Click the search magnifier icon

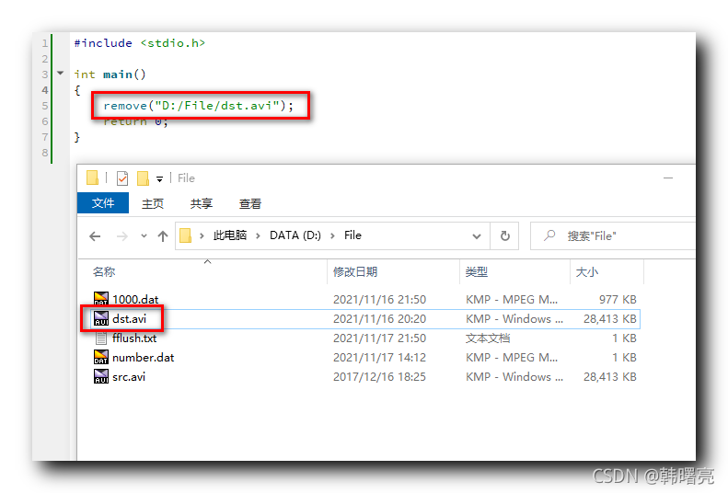(549, 235)
